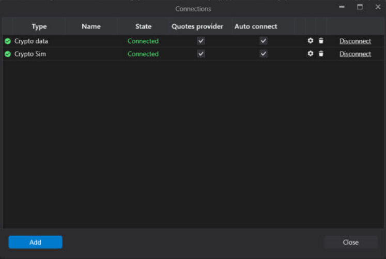Sort connections by State column header
The image size is (386, 259).
pyautogui.click(x=143, y=26)
